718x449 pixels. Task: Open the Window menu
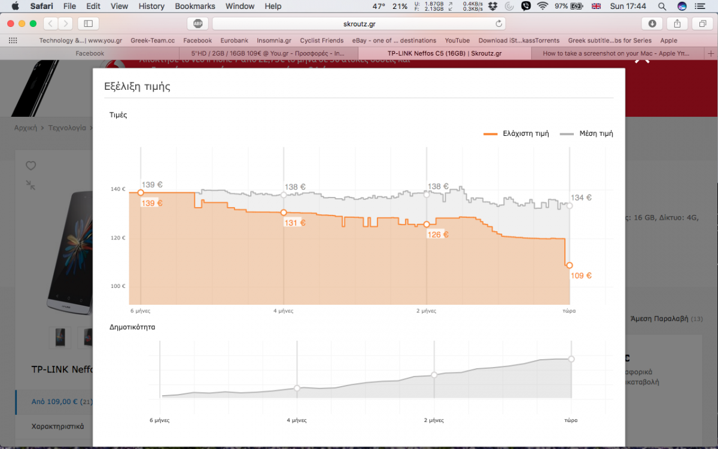(240, 6)
